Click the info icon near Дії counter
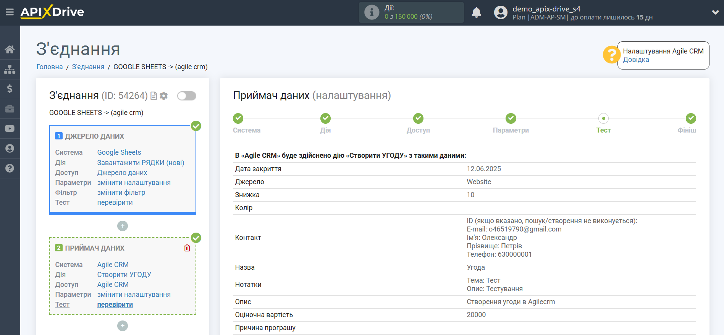The width and height of the screenshot is (724, 335). (x=372, y=12)
